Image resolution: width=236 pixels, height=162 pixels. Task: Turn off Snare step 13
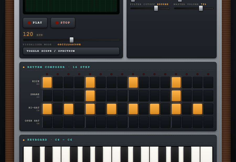176,96
